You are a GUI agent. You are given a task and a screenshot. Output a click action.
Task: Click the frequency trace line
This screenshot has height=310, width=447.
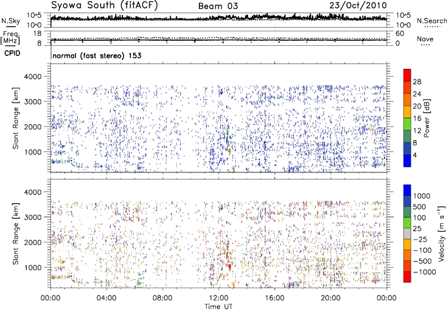coord(218,40)
